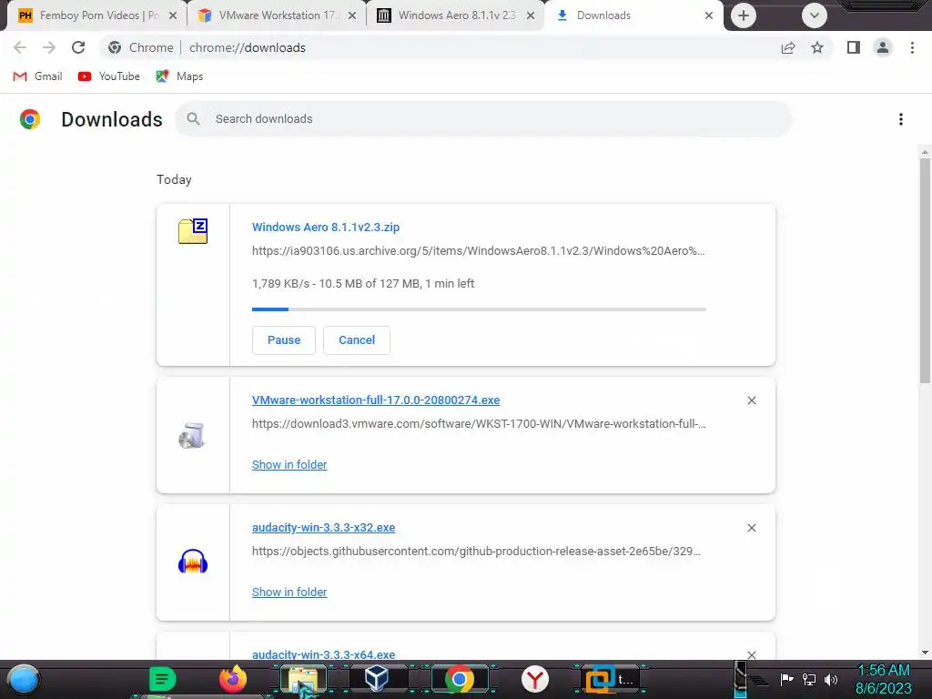
Task: Close the Downloads tab
Action: (708, 15)
